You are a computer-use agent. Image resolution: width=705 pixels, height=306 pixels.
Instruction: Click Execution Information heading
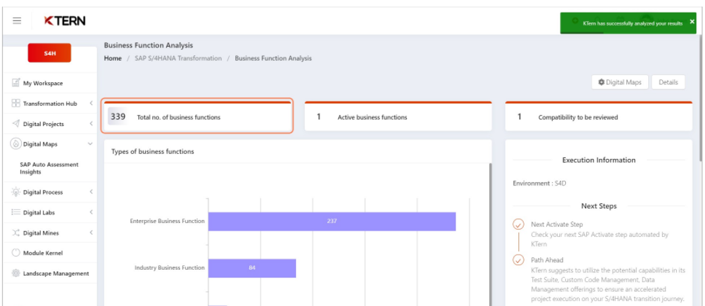(x=599, y=160)
